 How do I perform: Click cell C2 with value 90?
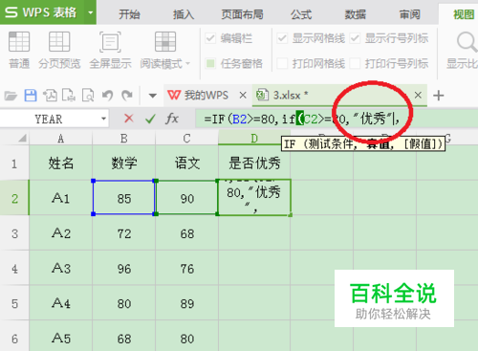point(187,198)
